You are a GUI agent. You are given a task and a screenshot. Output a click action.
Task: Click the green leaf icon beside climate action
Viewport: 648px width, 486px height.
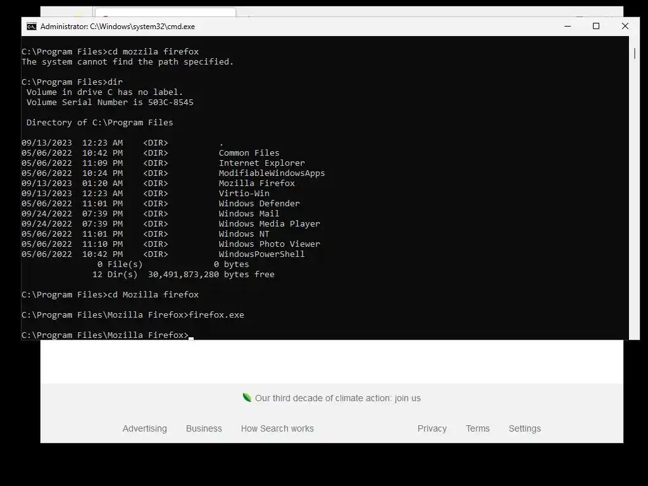tap(247, 397)
